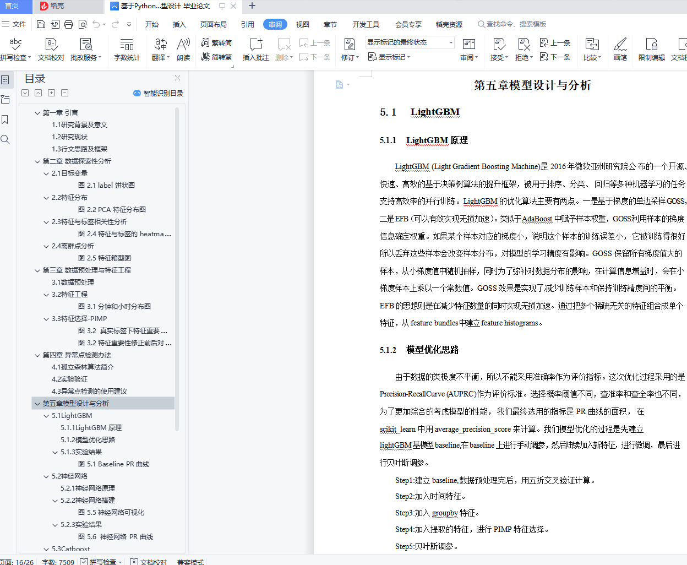Click the 显示标记 show markup button

click(389, 57)
